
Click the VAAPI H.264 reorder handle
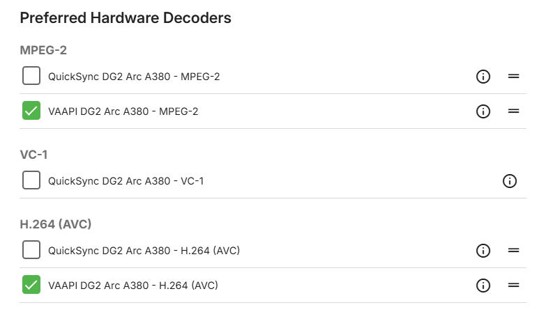[x=514, y=285]
